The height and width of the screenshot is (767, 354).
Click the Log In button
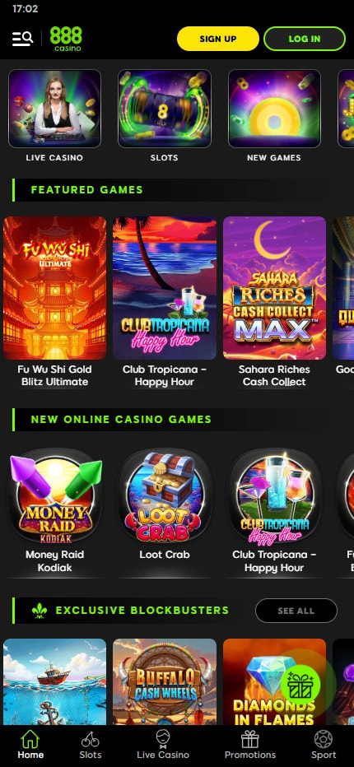tap(305, 39)
